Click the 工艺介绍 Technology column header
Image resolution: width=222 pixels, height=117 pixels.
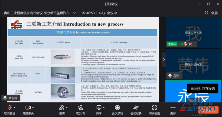coord(119,42)
